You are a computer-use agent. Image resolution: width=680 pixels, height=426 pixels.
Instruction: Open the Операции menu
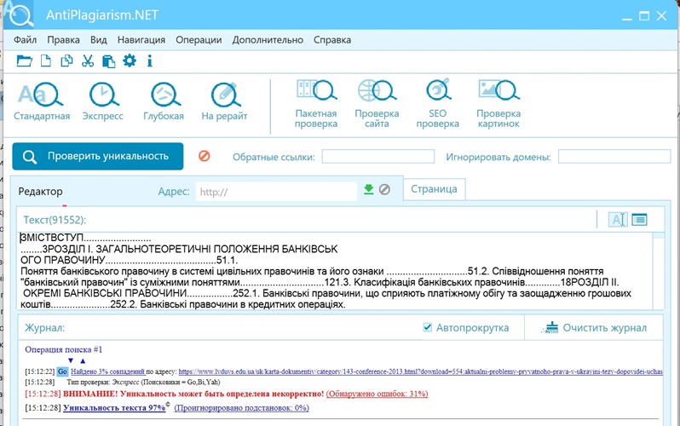(x=199, y=40)
